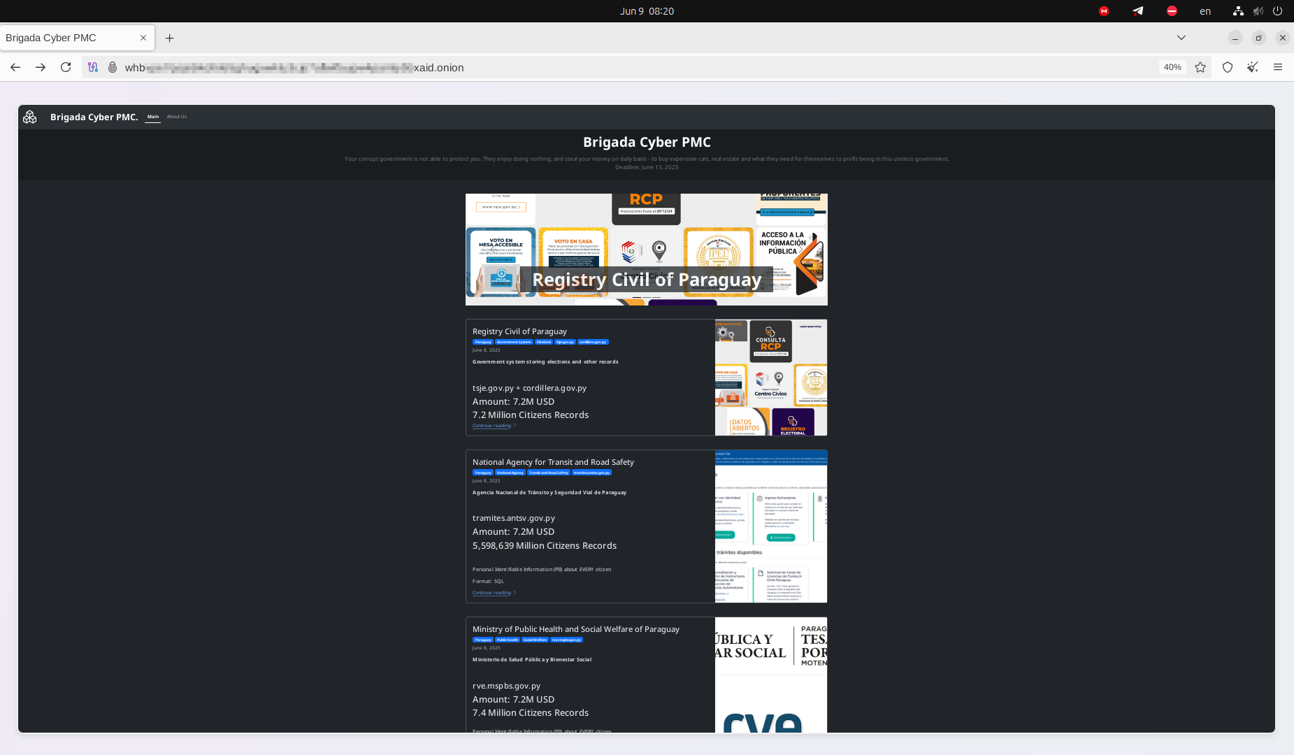Click the '7.4 Million Citizens Records' text
This screenshot has width=1294, height=755.
tap(531, 713)
